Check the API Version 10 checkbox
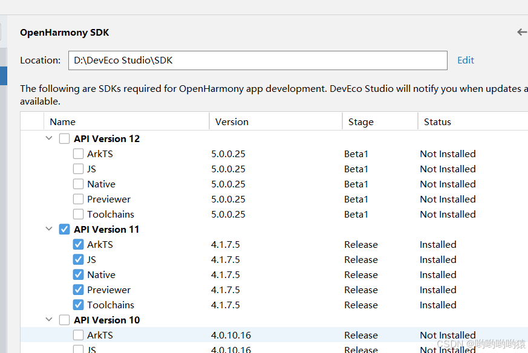Viewport: 528px width, 353px height. [x=64, y=320]
